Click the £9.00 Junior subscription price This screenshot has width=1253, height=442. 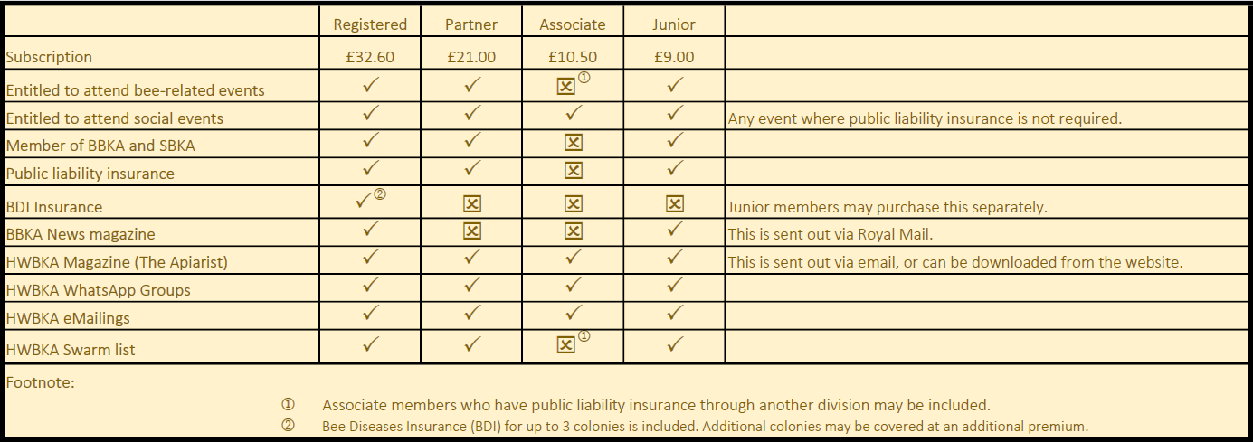tap(674, 56)
